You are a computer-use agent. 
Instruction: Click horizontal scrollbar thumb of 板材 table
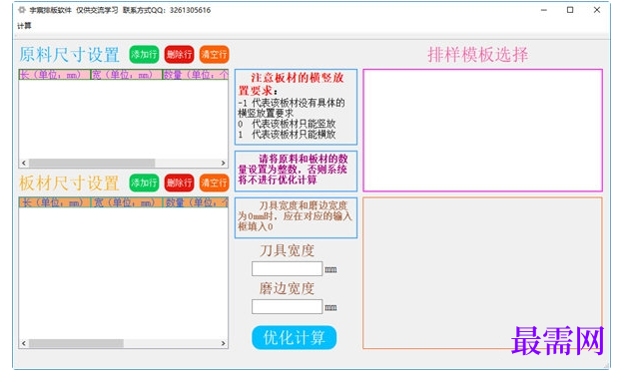tap(76, 343)
